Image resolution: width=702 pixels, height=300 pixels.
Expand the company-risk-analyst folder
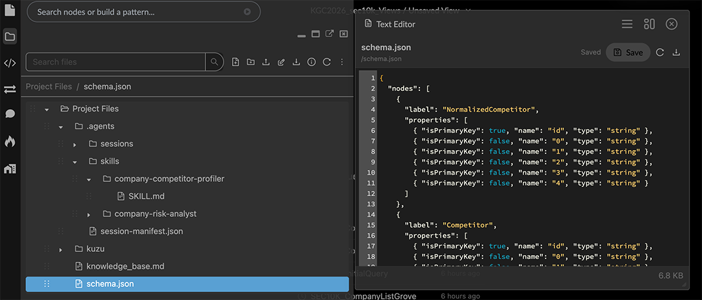88,214
